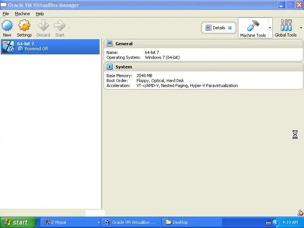This screenshot has height=228, width=304.
Task: Click the Windows 7 VM OS icon
Action: (8, 46)
